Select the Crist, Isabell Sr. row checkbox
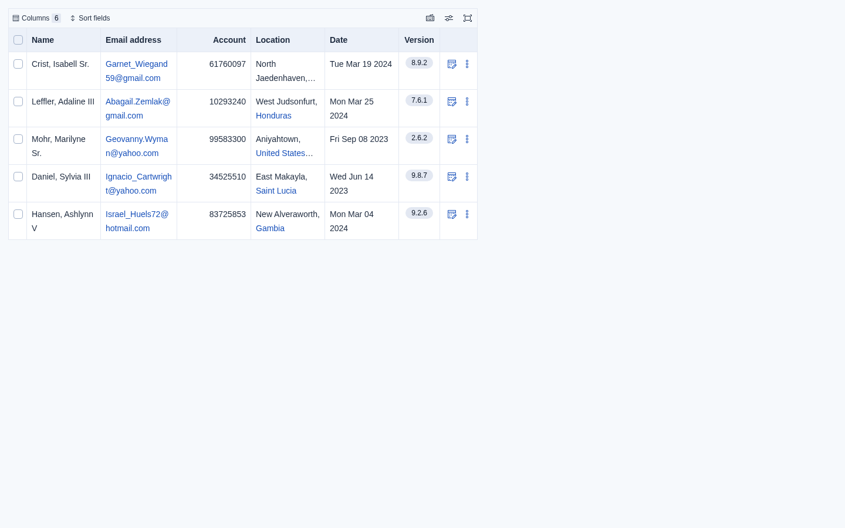The height and width of the screenshot is (528, 845). coord(18,64)
